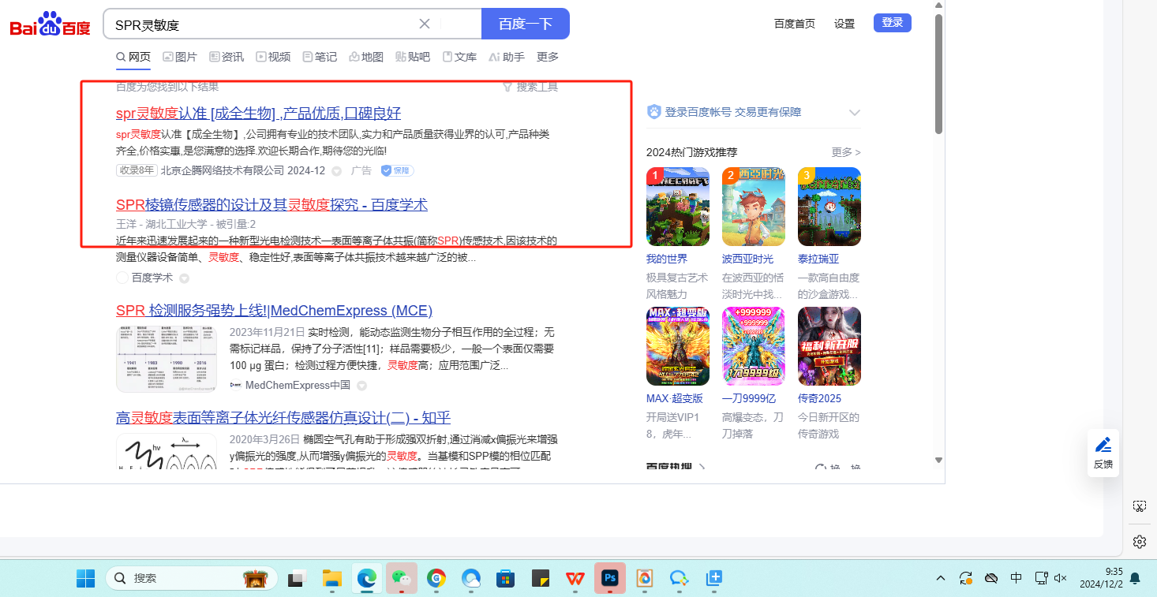Image resolution: width=1157 pixels, height=597 pixels.
Task: Open the dropdown arrow next to MedChemExpress中国
Action: click(361, 386)
